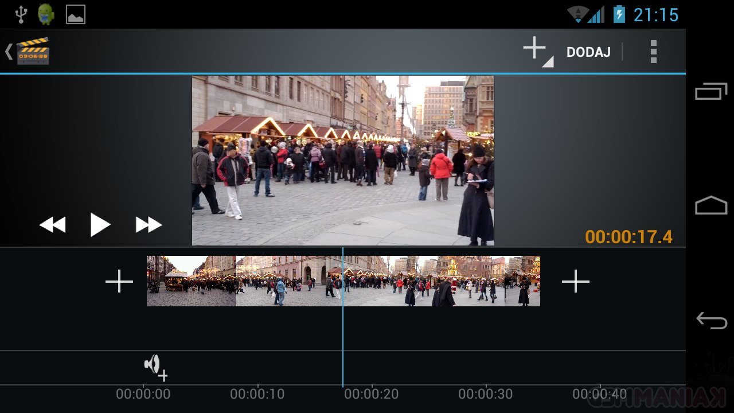Tap the DODAJ button
Screen dimensions: 734x413
coord(588,52)
